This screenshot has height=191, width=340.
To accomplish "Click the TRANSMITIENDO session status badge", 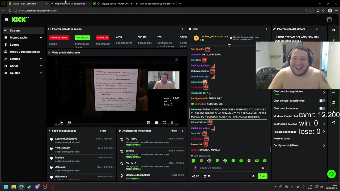I will (x=59, y=38).
